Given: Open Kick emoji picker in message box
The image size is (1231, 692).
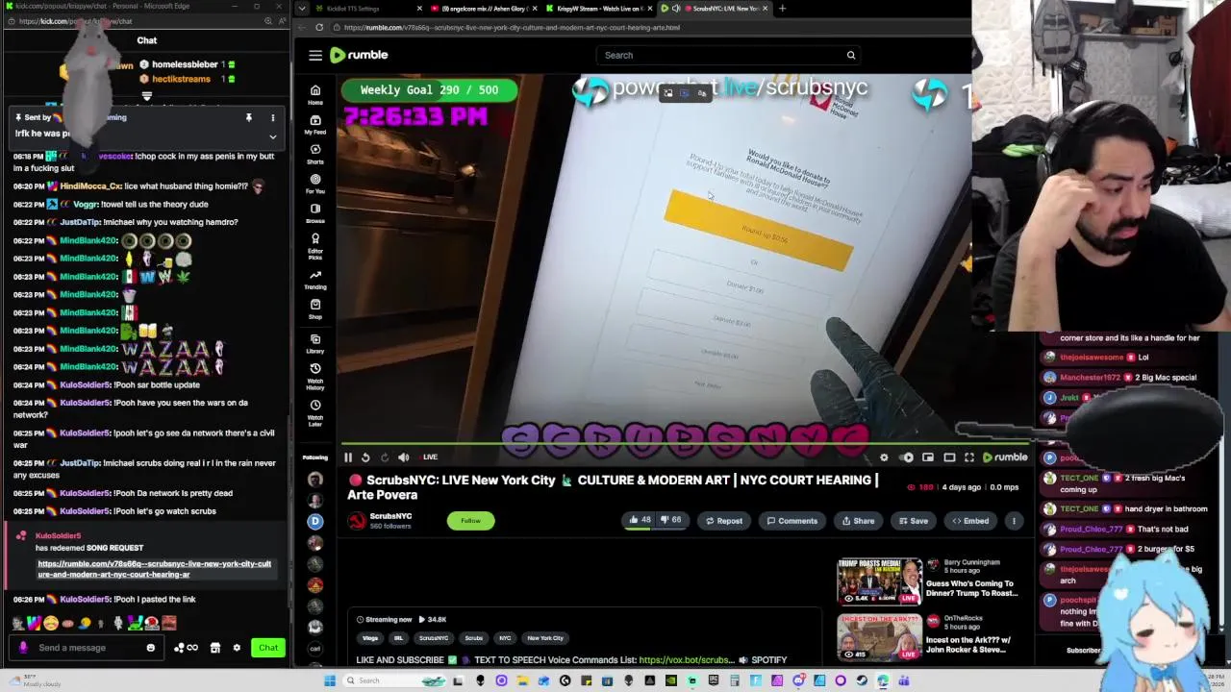Looking at the screenshot, I should (x=150, y=648).
